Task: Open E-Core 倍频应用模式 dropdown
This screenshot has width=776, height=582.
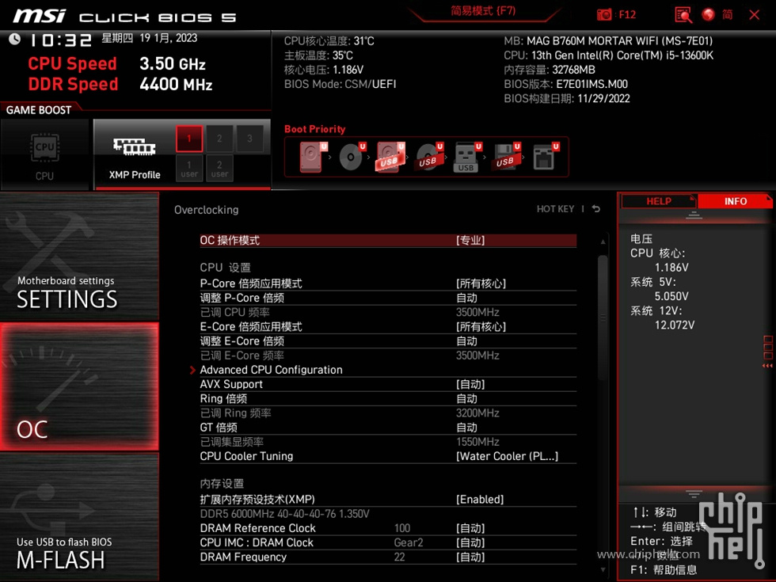Action: (x=388, y=326)
